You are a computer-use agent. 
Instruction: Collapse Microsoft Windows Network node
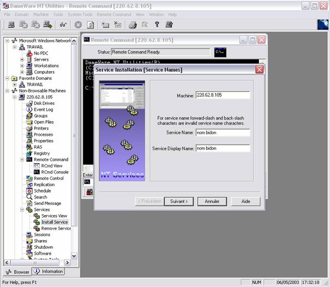7,40
